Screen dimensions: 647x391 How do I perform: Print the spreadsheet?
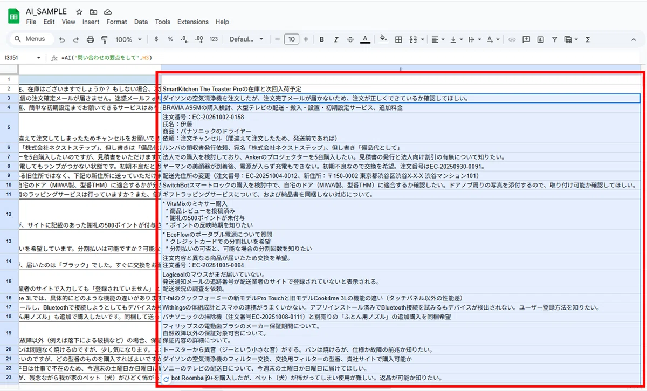[x=90, y=39]
